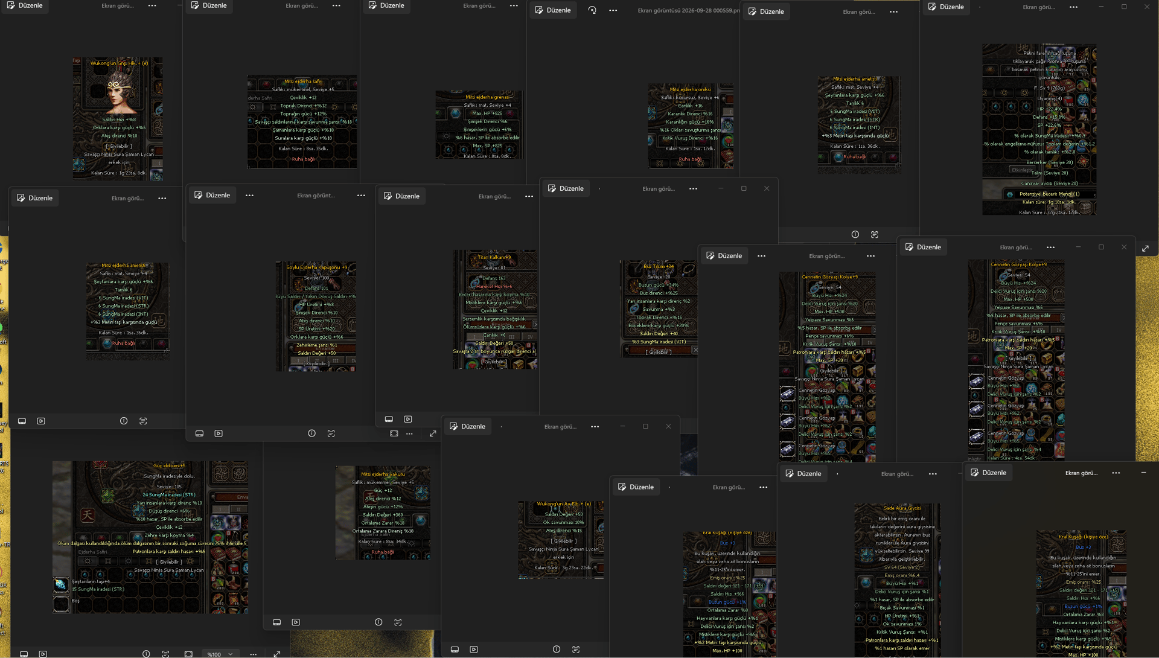
Task: Open title-bar more options in Wukong'un AwElb window
Action: coord(595,426)
